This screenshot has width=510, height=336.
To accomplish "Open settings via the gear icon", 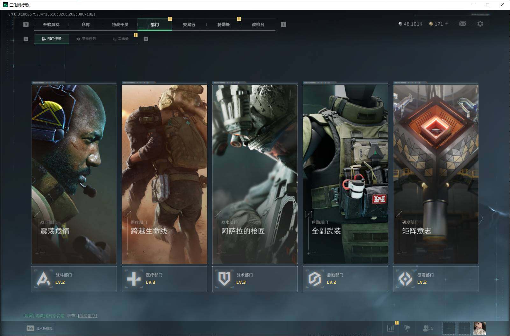I will 480,24.
